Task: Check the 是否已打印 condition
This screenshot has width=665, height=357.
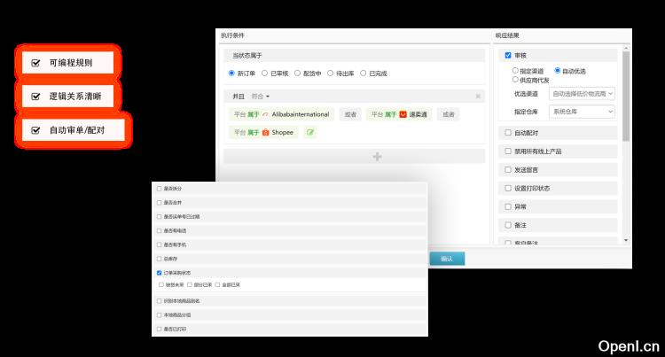Action: [160, 329]
